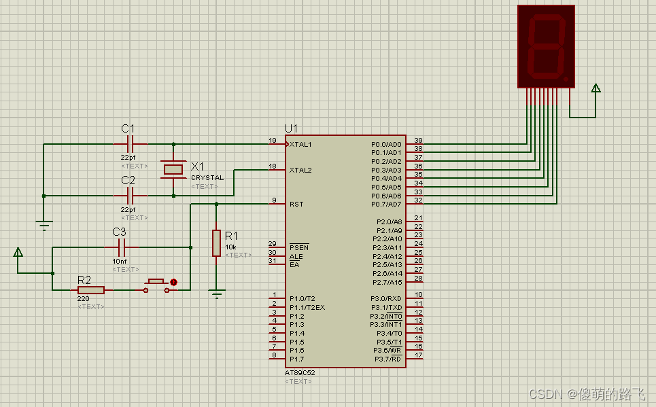Click the ground symbol below C2 wire

click(44, 226)
